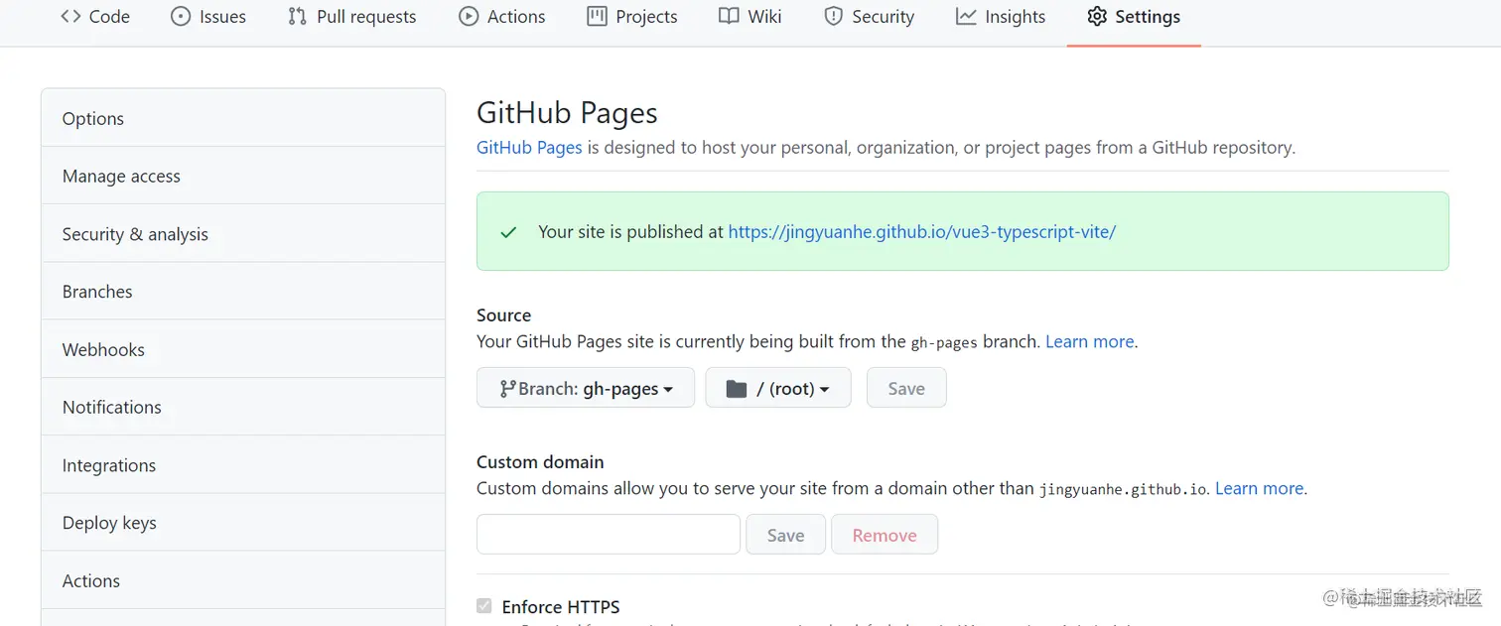Expand the / (root) folder dropdown
Image resolution: width=1501 pixels, height=626 pixels.
tap(777, 389)
